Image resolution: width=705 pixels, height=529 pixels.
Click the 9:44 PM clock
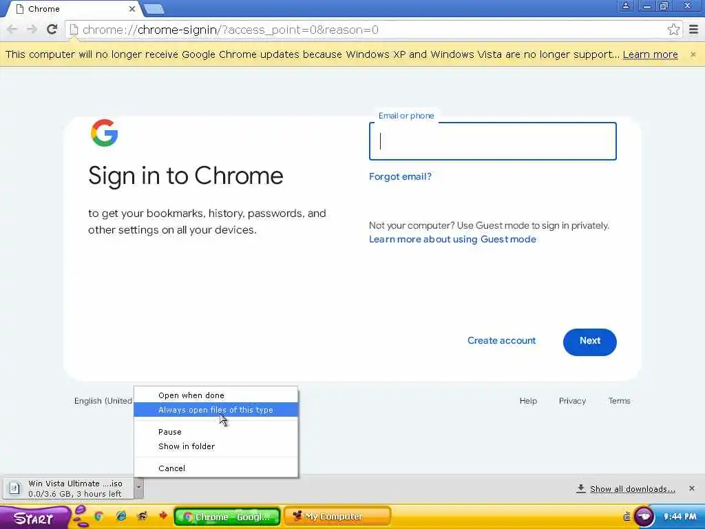click(680, 517)
